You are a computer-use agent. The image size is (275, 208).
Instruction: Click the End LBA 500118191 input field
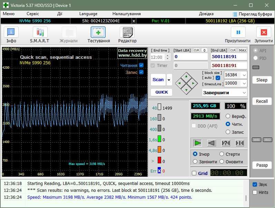pyautogui.click(x=229, y=57)
